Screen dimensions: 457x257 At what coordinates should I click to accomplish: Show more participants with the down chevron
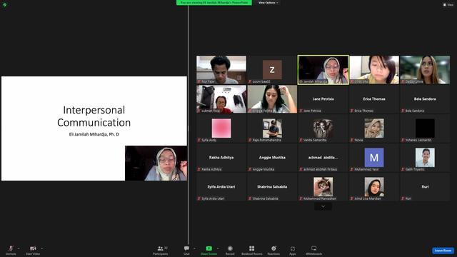click(x=323, y=206)
